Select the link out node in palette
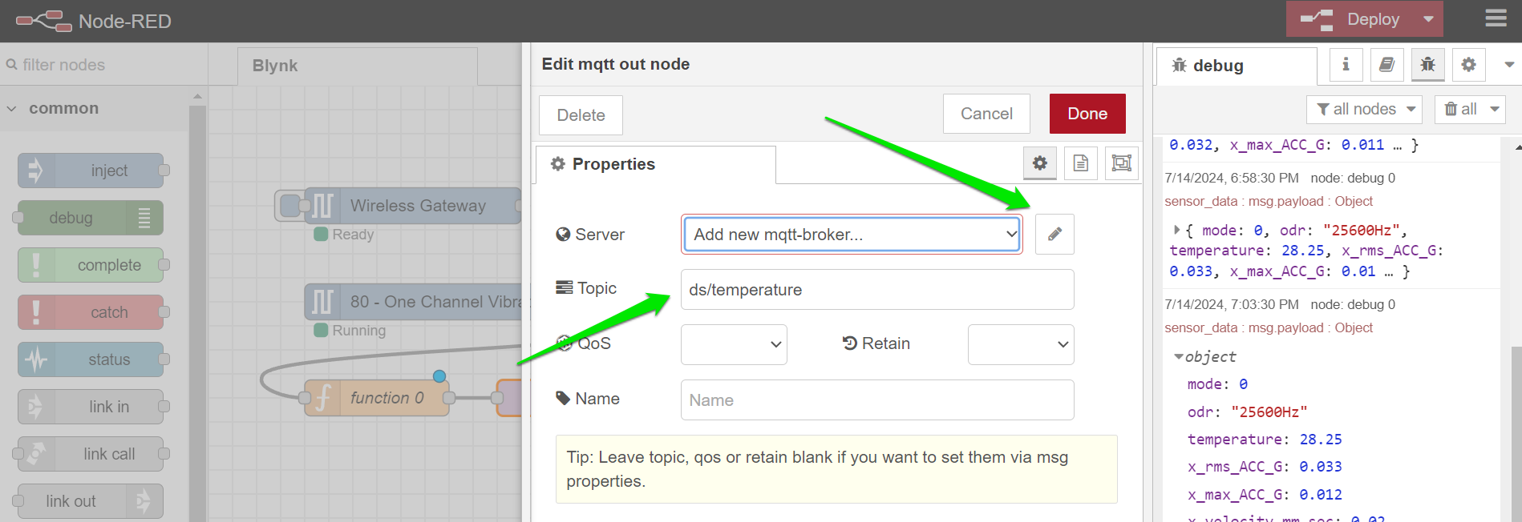1522x522 pixels. tap(91, 501)
